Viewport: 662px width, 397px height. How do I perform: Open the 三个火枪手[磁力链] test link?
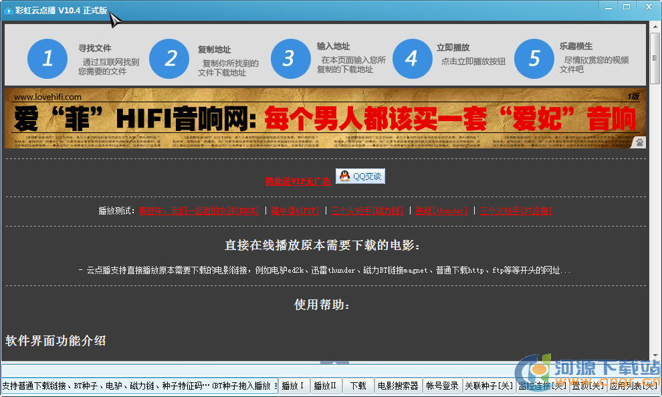pyautogui.click(x=367, y=211)
